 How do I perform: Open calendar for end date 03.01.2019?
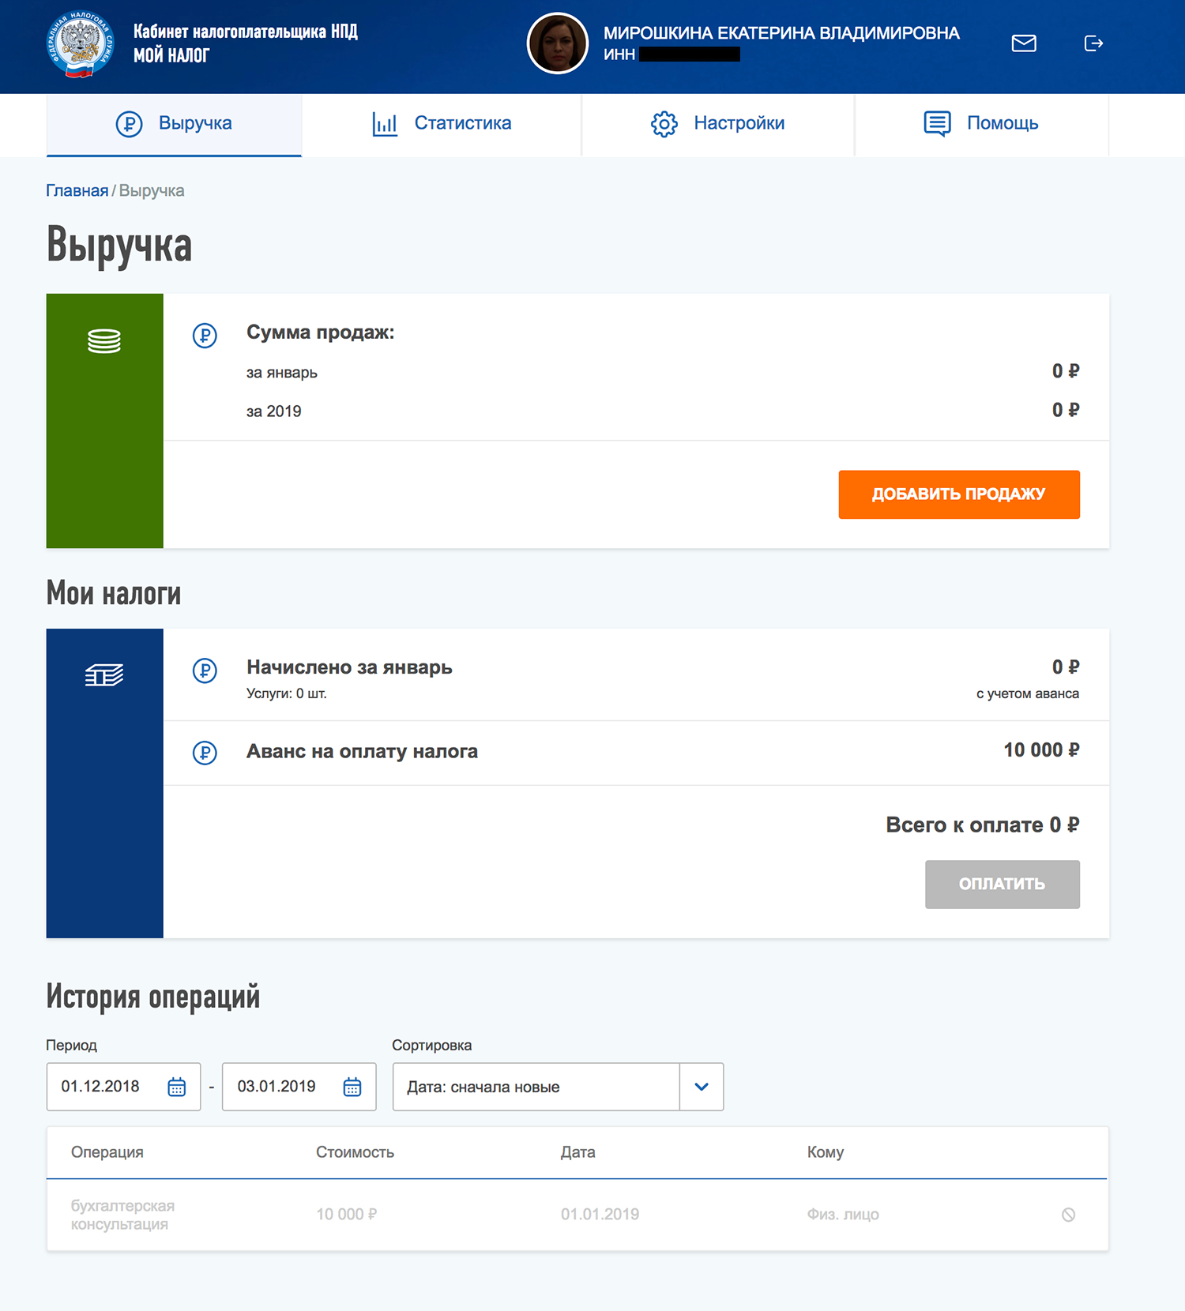pyautogui.click(x=352, y=1087)
